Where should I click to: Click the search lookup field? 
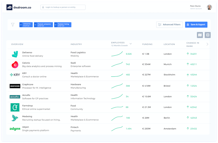click(x=63, y=7)
